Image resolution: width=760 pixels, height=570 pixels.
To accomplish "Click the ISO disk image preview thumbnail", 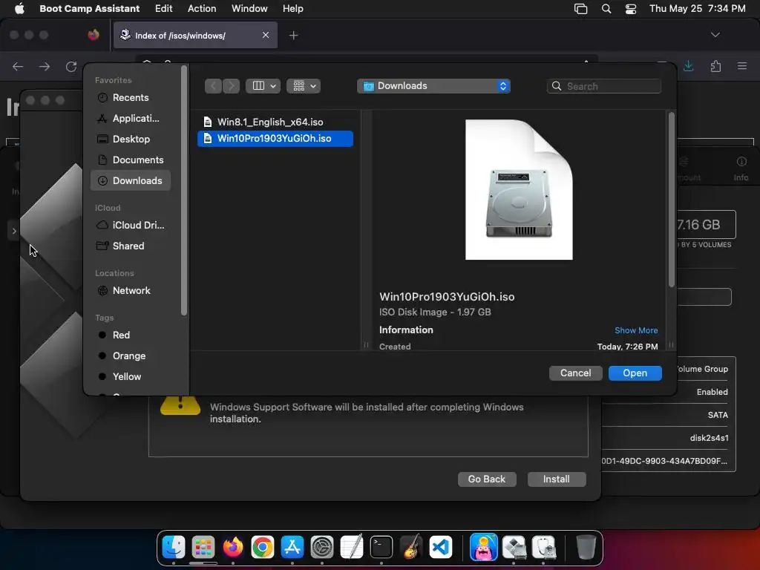I will tap(519, 189).
